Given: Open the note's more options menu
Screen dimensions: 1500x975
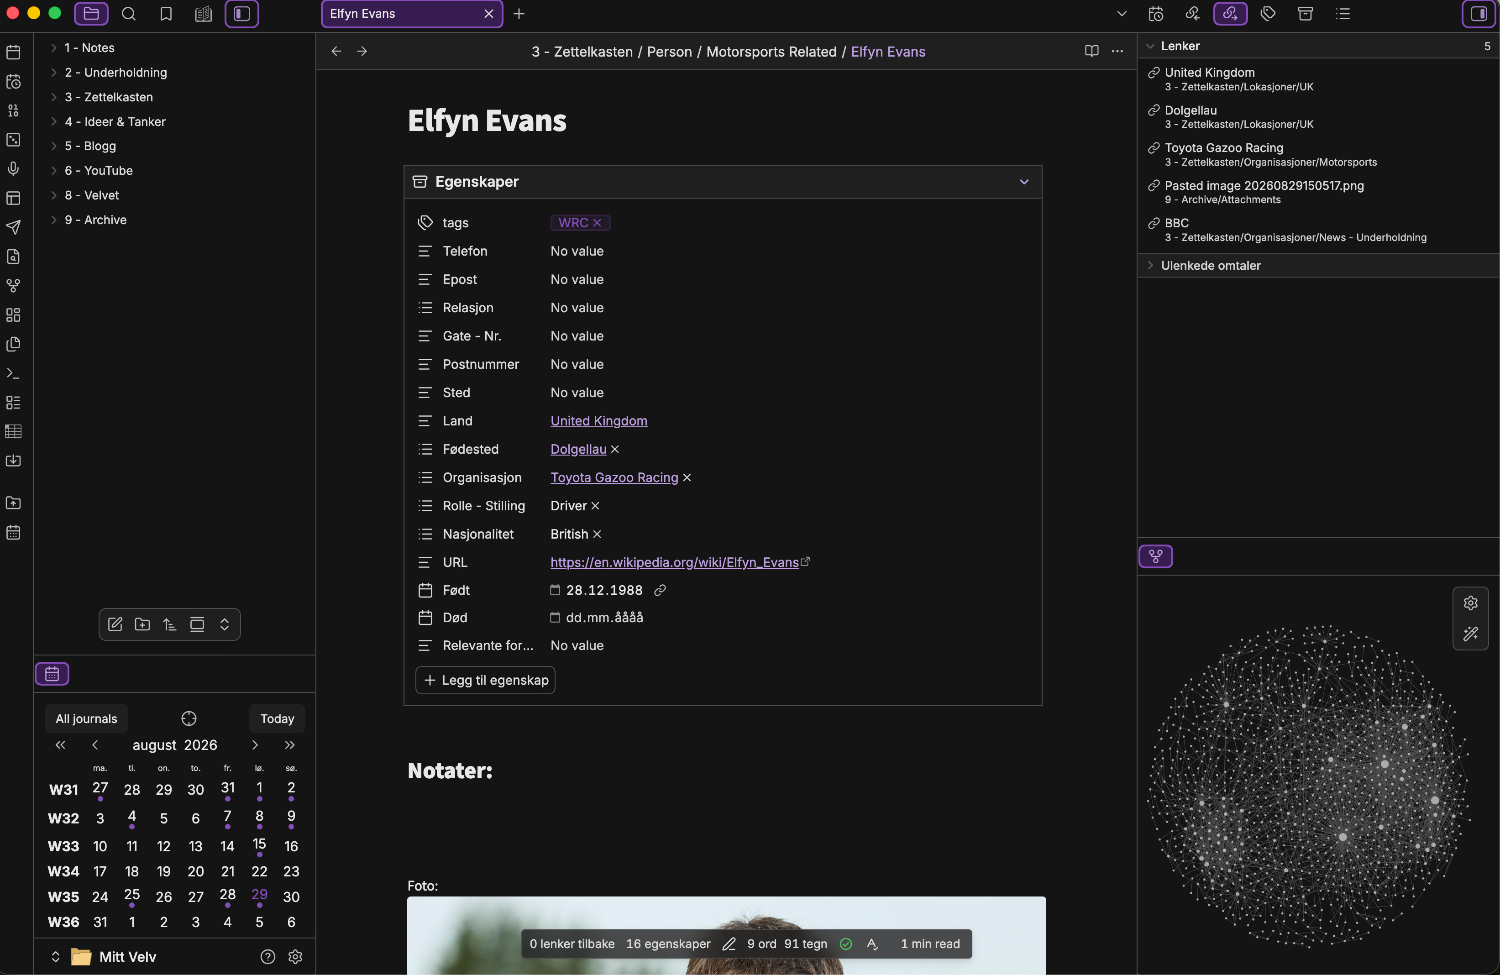Looking at the screenshot, I should (x=1117, y=51).
